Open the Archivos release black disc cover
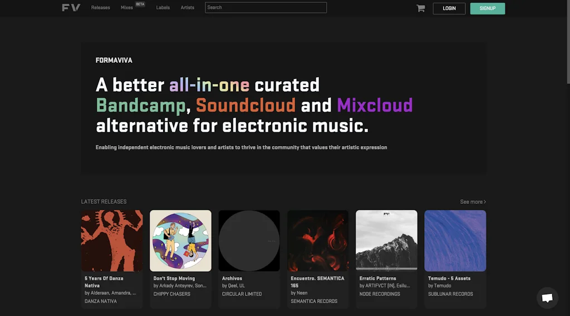 [249, 240]
